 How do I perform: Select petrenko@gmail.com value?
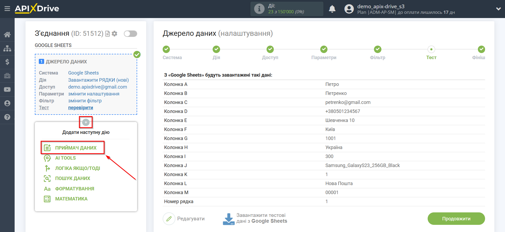click(348, 102)
